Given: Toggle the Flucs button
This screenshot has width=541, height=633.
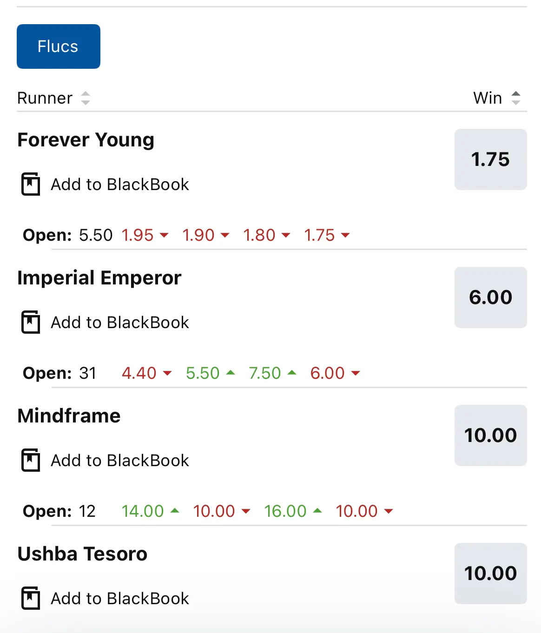Looking at the screenshot, I should [x=59, y=46].
